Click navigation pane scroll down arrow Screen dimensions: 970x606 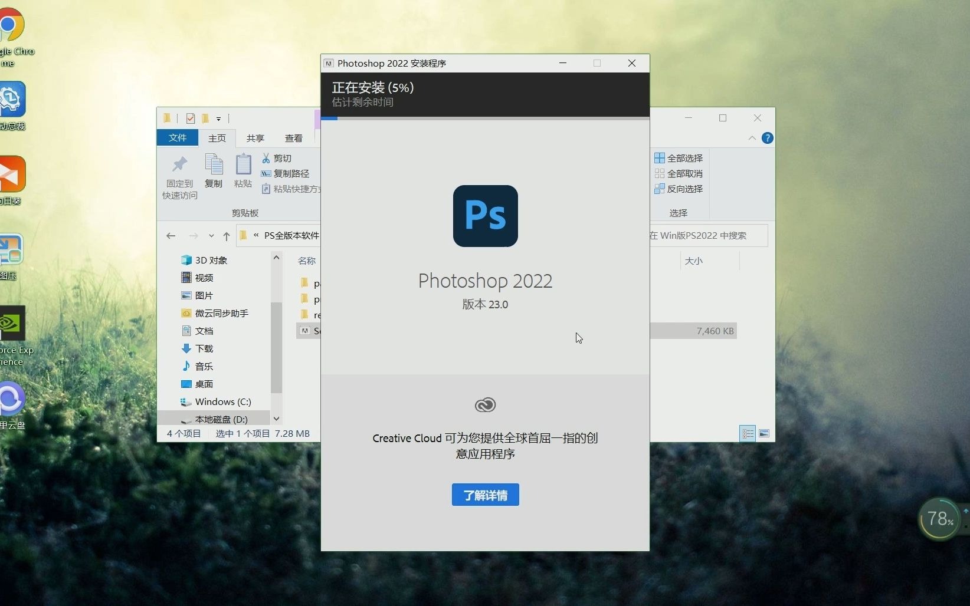click(276, 419)
